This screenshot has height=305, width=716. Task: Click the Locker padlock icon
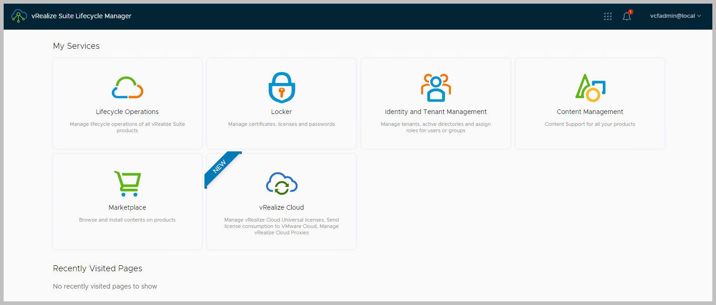pyautogui.click(x=282, y=88)
